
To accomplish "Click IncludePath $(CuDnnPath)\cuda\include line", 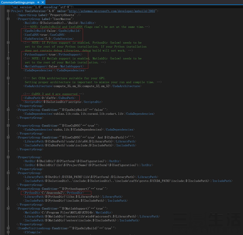I will (x=80, y=145).
